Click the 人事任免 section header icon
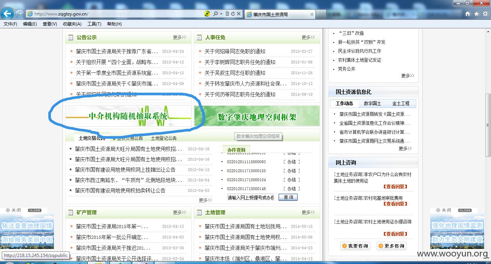This screenshot has width=491, height=264. [x=199, y=37]
